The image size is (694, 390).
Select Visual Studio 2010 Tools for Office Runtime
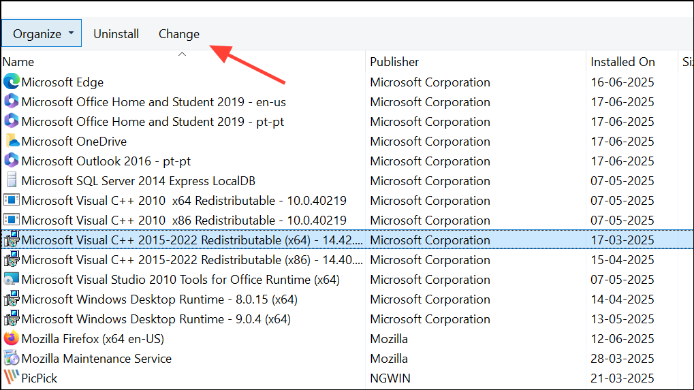[180, 280]
